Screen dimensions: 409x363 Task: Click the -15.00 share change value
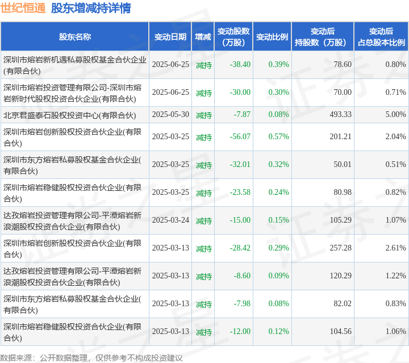240,220
